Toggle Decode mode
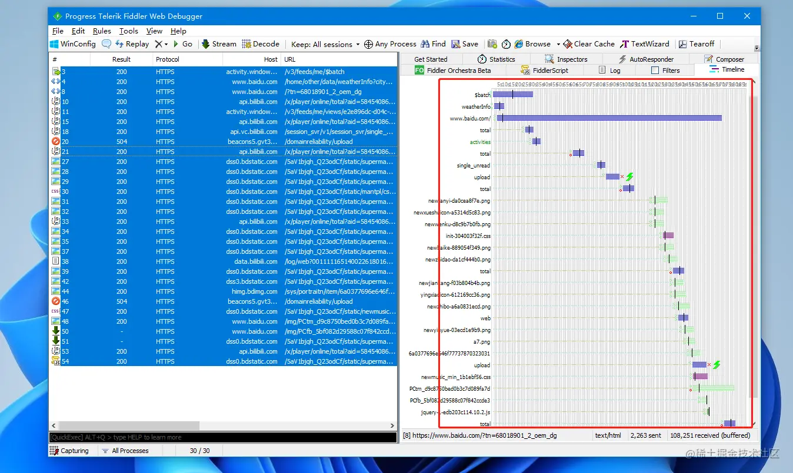This screenshot has width=793, height=473. 261,44
